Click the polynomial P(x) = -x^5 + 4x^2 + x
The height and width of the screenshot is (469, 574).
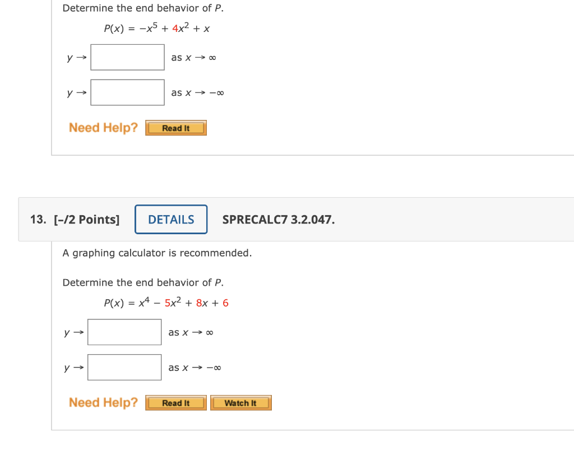coord(156,28)
